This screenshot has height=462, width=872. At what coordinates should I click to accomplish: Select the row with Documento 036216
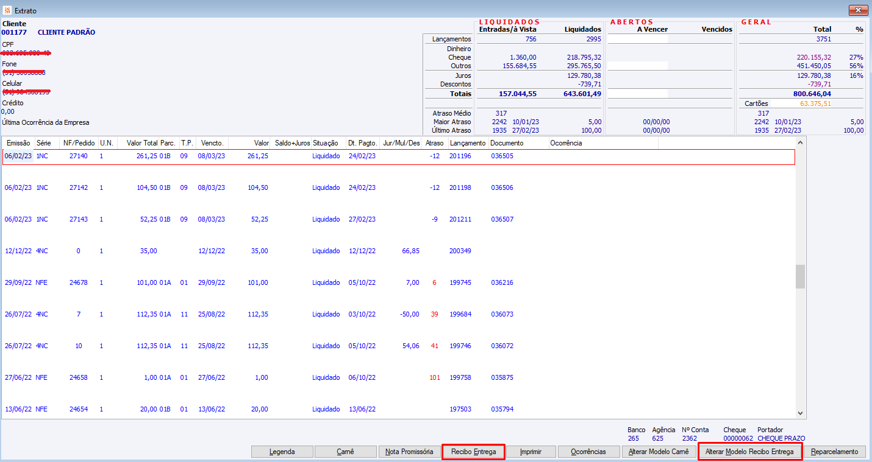[x=502, y=282]
